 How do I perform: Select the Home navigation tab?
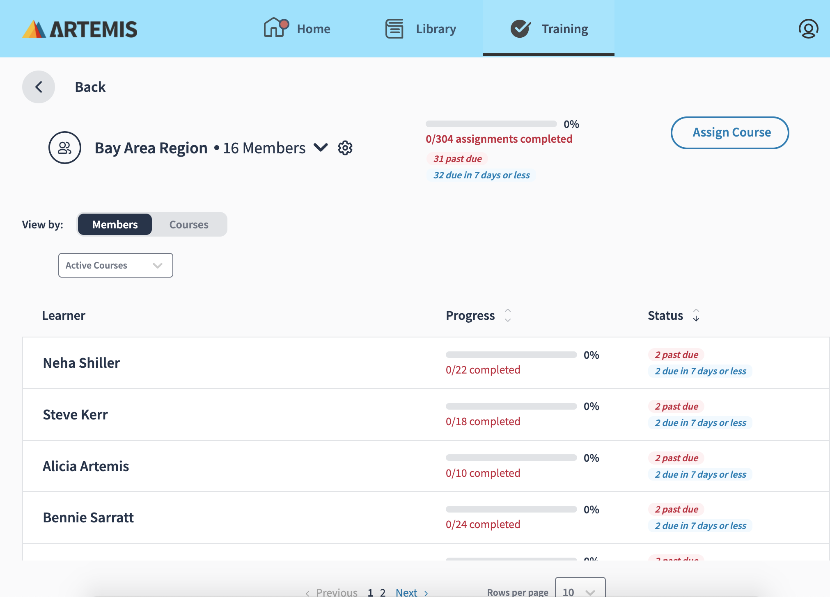(313, 29)
